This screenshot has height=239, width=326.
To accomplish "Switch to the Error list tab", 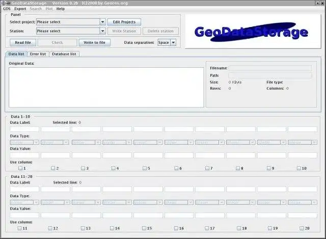I will click(x=38, y=54).
